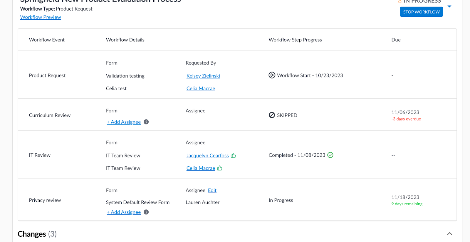Viewport: 470px width, 242px height.
Task: Click the SKIPPED status icon
Action: [x=272, y=115]
